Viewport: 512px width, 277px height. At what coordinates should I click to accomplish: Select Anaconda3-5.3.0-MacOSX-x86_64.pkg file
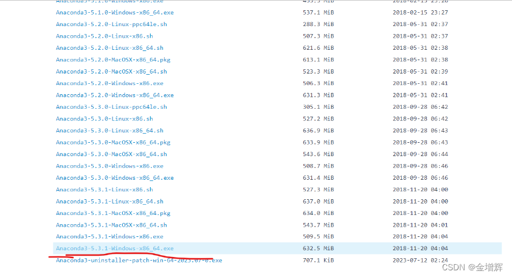113,142
